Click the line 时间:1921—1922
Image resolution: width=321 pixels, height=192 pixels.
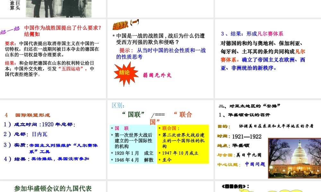click(x=239, y=136)
